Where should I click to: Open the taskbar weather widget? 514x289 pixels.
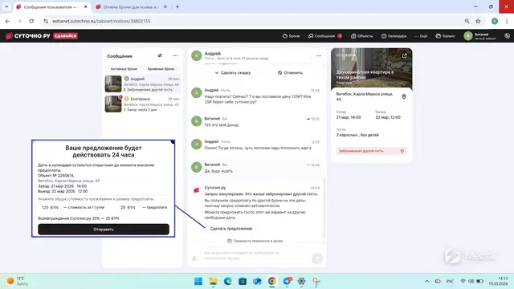18,281
